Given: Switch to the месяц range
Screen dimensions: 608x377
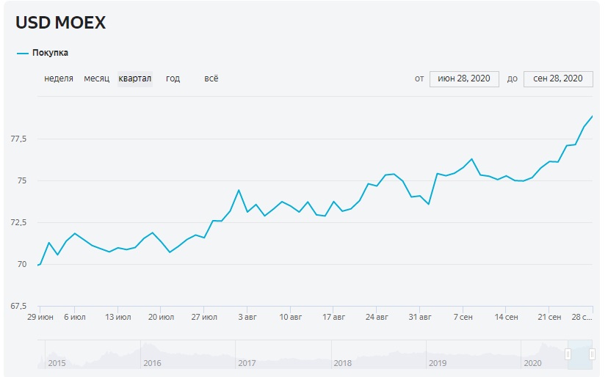Looking at the screenshot, I should 96,78.
